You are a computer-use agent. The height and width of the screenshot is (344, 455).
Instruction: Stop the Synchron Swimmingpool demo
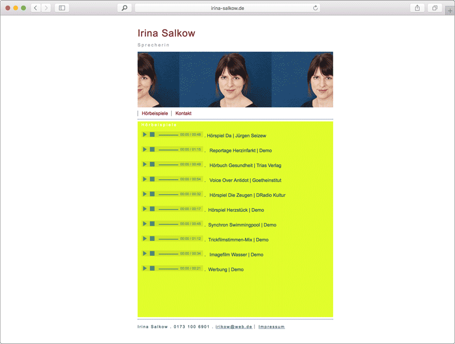[x=152, y=224]
